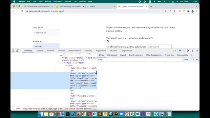Open the Lighthouse tab
The image size is (210, 118).
pyautogui.click(x=127, y=50)
